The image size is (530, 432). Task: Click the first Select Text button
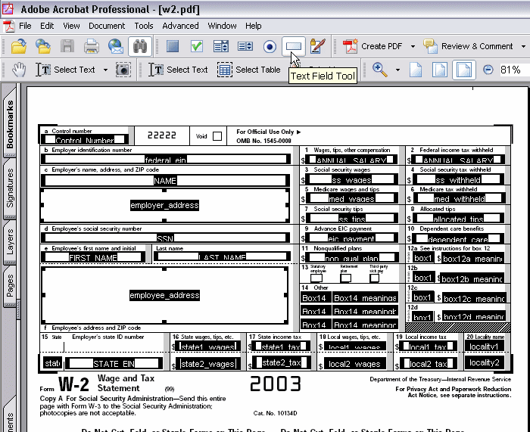click(x=66, y=70)
